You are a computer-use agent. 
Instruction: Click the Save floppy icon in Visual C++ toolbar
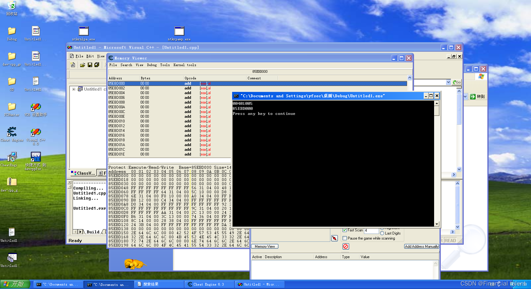tap(90, 65)
